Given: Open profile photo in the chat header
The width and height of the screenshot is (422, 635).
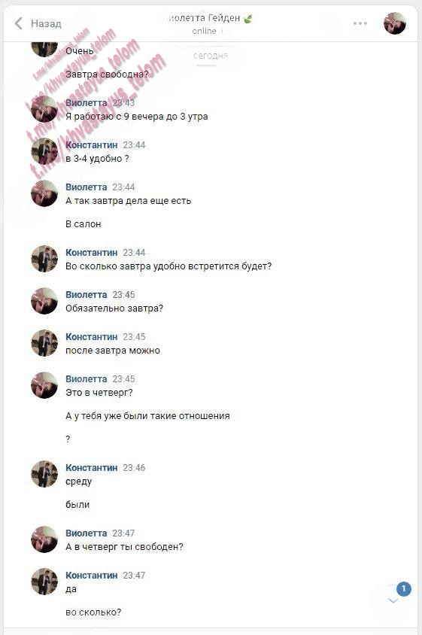Looking at the screenshot, I should [394, 23].
